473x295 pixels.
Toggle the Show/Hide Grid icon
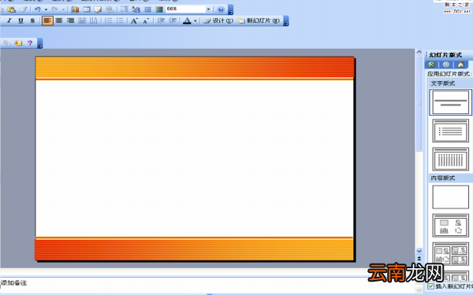(x=147, y=9)
